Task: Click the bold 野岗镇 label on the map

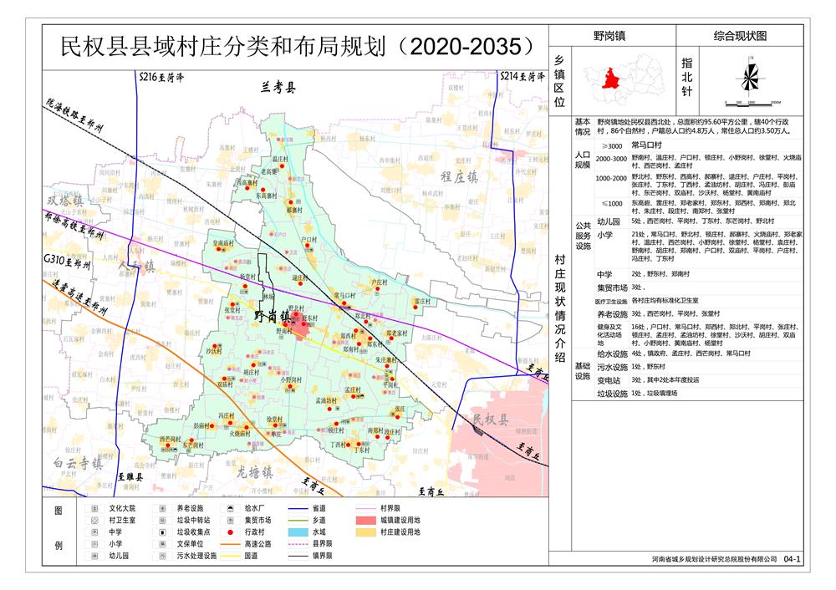Action: point(272,316)
